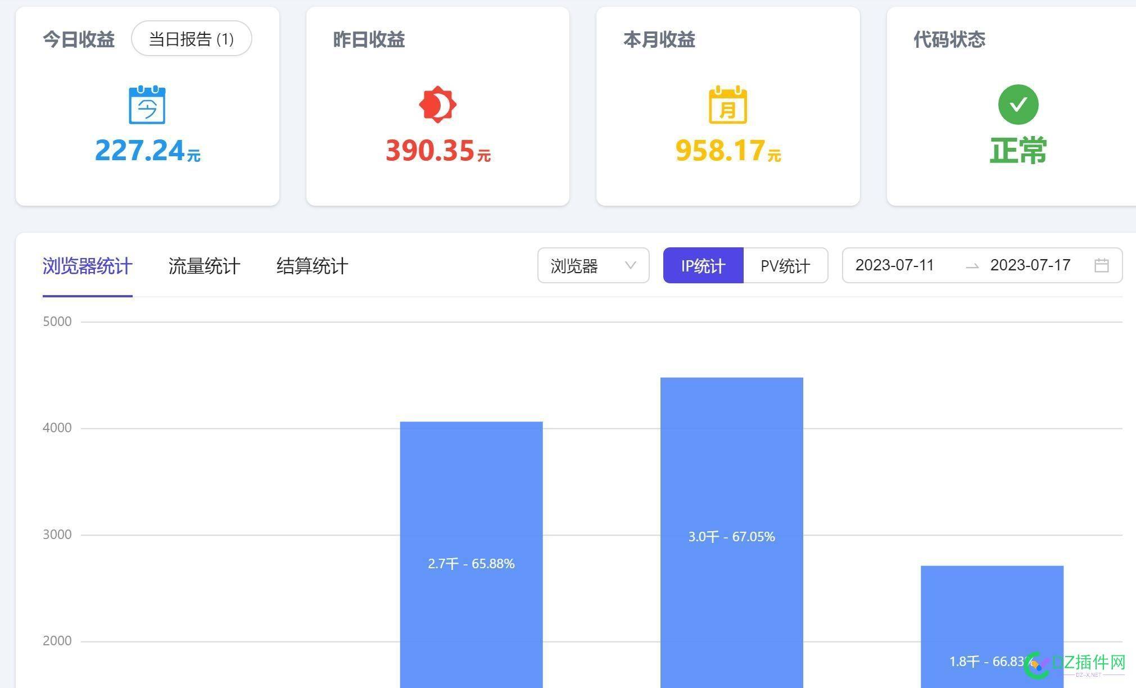Click the red sun icon for 昨日收益
The image size is (1136, 688).
pos(437,105)
